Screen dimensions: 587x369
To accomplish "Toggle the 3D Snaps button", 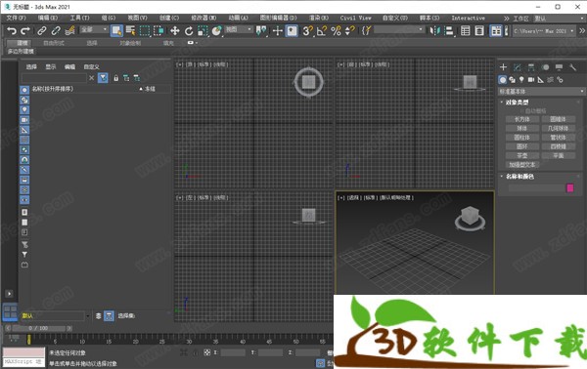I will [307, 30].
